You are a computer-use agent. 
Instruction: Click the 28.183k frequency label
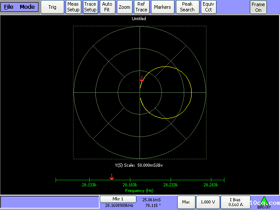(130, 185)
